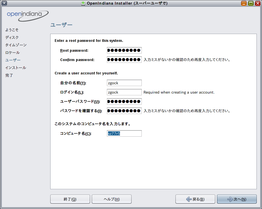The height and width of the screenshot is (209, 262).
Task: Click the ログイン名(L) label
Action: [72, 92]
